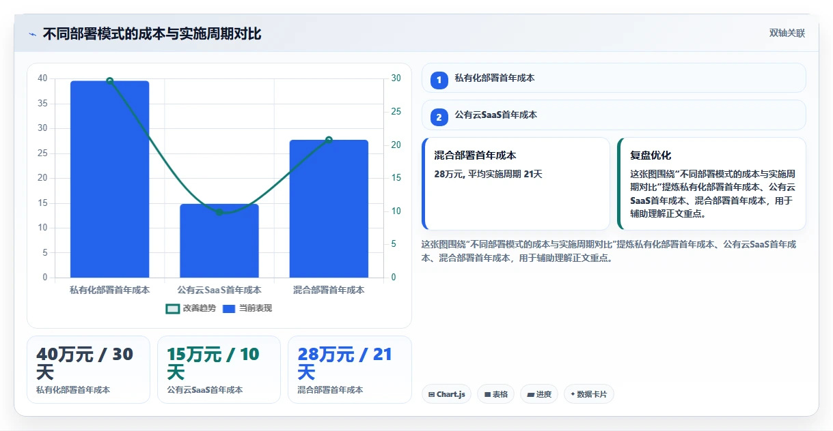Select the 表格 tag
The width and height of the screenshot is (833, 431).
click(495, 394)
